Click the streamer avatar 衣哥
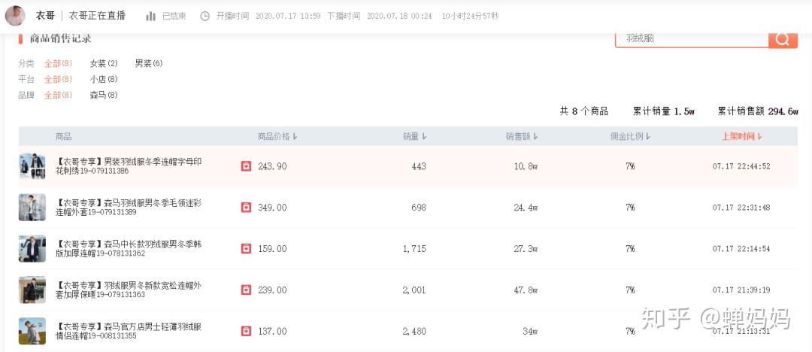812x352 pixels. pos(15,16)
